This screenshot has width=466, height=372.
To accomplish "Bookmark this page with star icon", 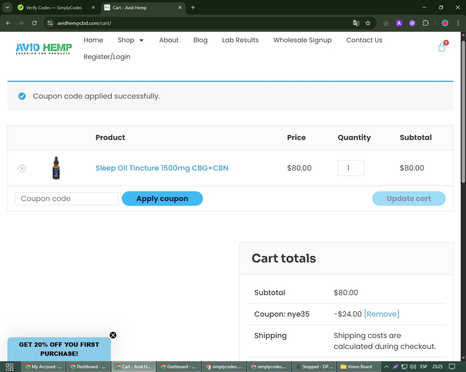I will pos(368,23).
